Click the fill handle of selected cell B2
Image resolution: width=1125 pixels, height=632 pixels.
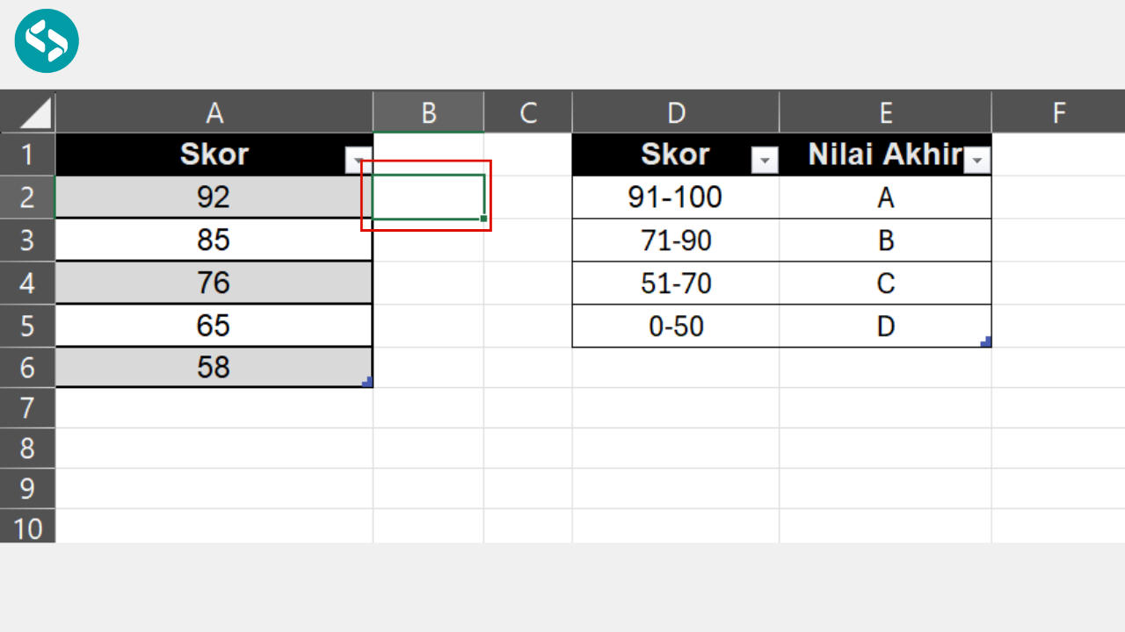tap(483, 218)
